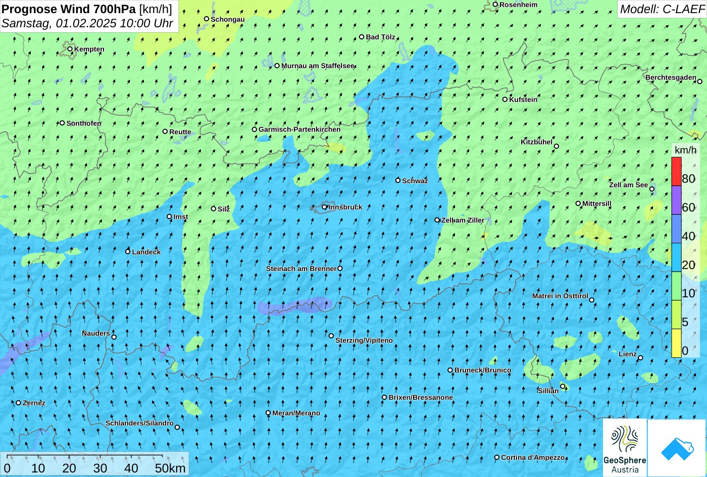This screenshot has height=477, width=707.
Task: Click the Zernez marker circle
Action: click(x=19, y=403)
